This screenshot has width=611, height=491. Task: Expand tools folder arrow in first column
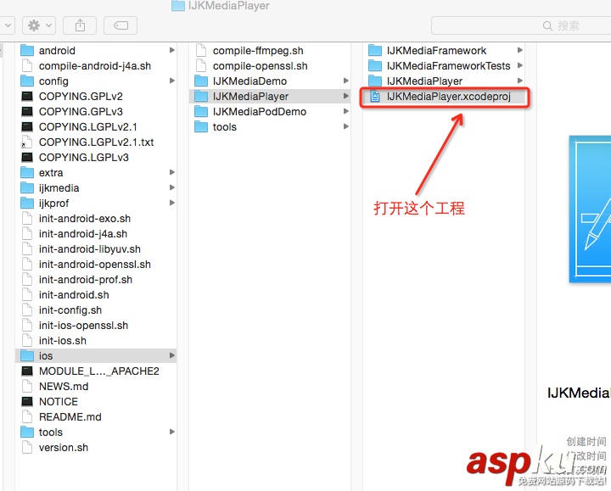point(171,432)
